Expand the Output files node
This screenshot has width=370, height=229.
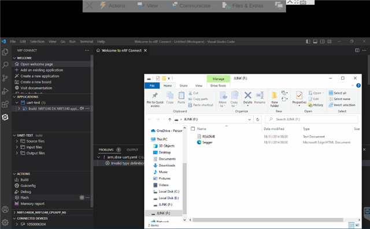pyautogui.click(x=17, y=153)
